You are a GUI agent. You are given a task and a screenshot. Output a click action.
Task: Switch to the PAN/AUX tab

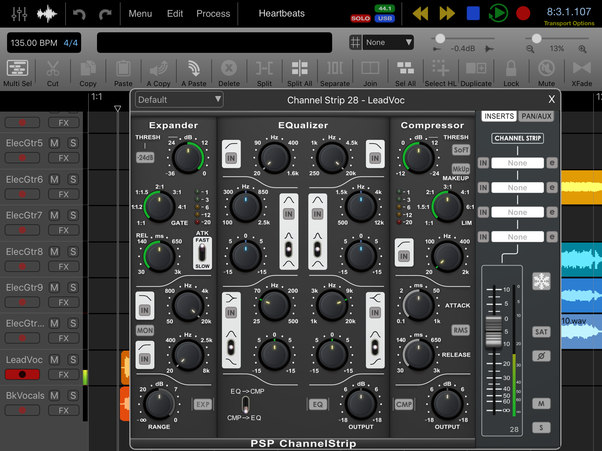(536, 116)
